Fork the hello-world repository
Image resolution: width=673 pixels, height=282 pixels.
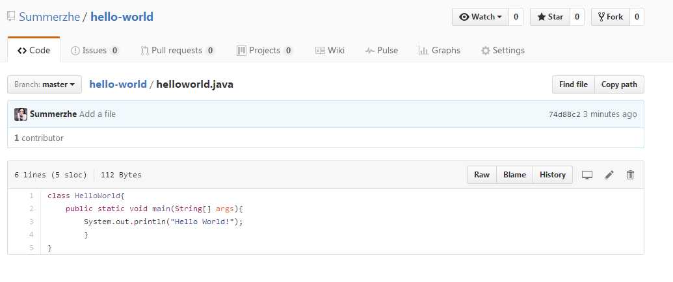point(611,17)
